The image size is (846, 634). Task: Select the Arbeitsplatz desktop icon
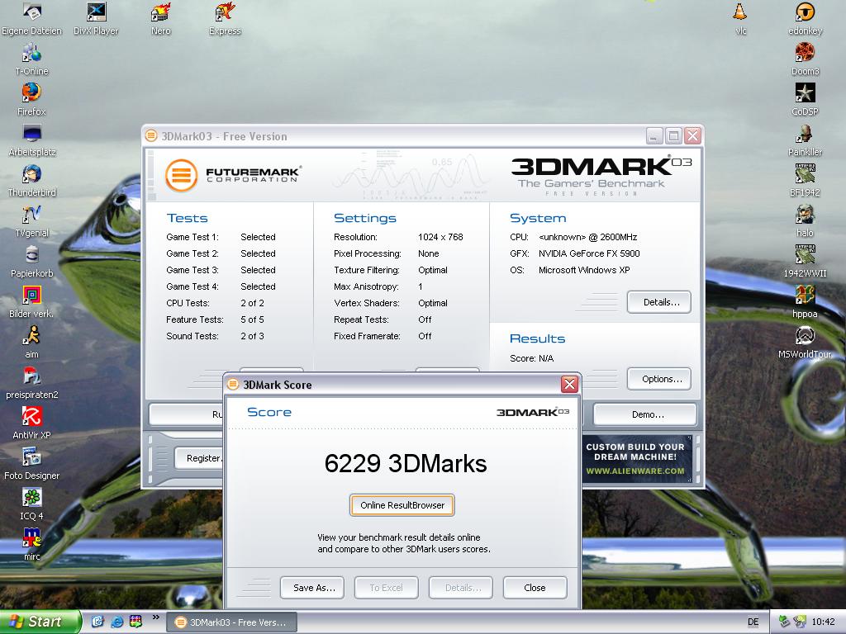pos(32,140)
